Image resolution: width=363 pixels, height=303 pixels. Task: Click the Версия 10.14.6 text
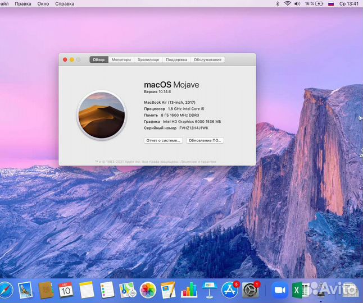tap(157, 92)
